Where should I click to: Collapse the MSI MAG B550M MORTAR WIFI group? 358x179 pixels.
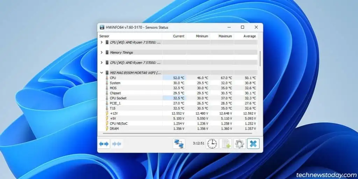[102, 73]
